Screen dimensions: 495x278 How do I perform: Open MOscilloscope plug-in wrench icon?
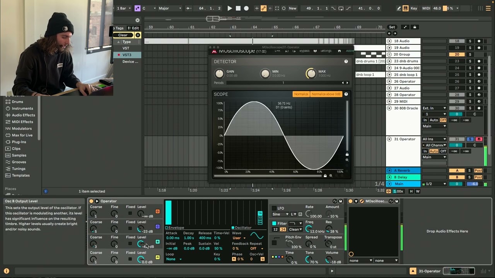coord(362,201)
